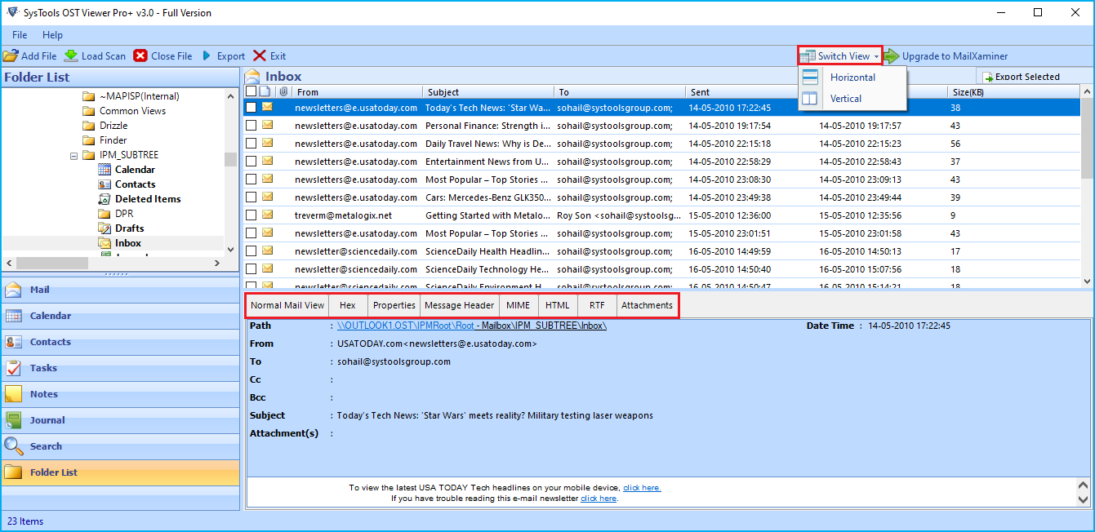
Task: Click the folder tree horizontal scrollbar thumb
Action: pos(52,264)
